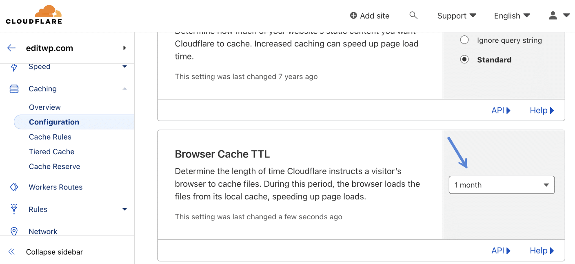This screenshot has height=264, width=575.
Task: Open search with the magnifier icon
Action: 413,15
